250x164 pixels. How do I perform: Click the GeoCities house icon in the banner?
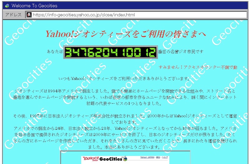coord(125,159)
